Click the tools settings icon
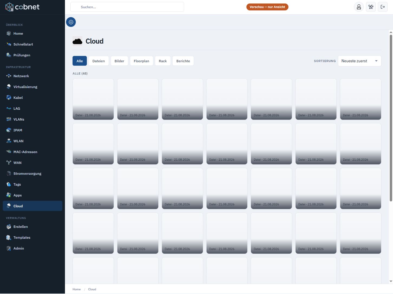The height and width of the screenshot is (294, 393). (371, 7)
